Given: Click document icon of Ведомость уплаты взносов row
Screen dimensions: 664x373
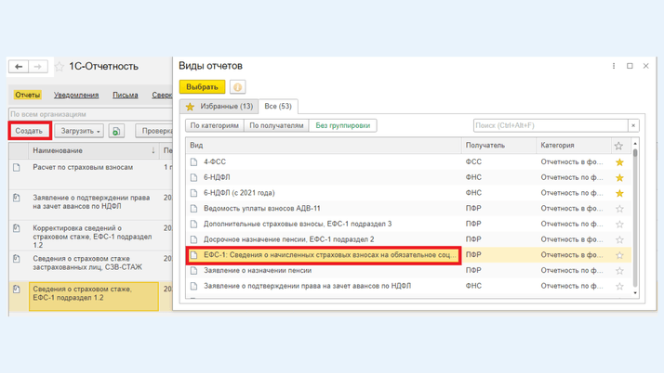Looking at the screenshot, I should (x=193, y=209).
